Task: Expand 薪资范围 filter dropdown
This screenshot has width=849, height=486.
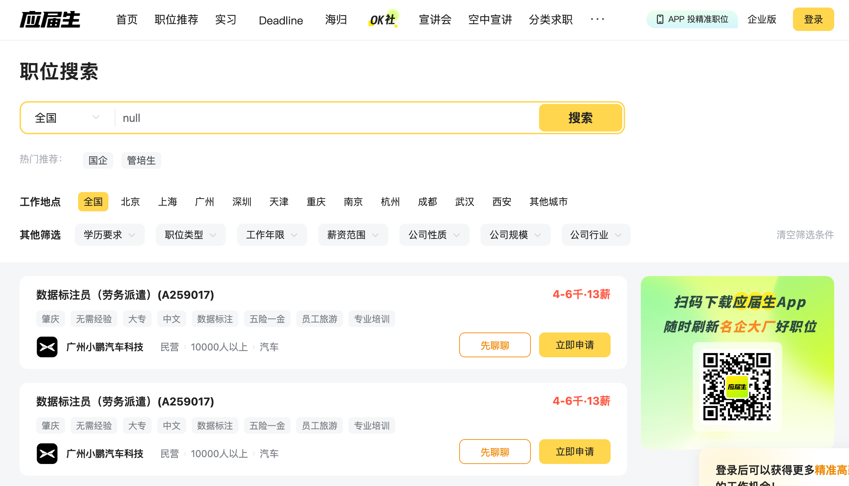Action: pos(353,235)
